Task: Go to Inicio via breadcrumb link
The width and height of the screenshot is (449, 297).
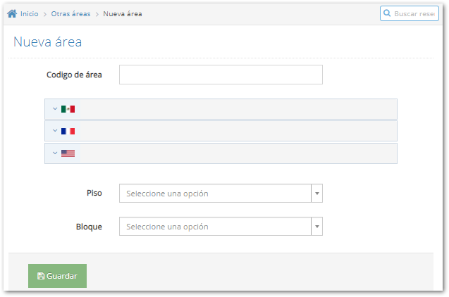Action: click(29, 14)
